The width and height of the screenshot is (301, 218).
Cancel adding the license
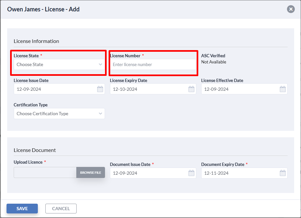point(61,209)
